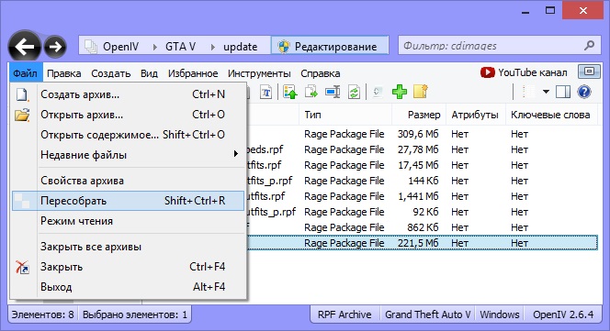Screen dimensions: 610x331
Task: Click the greyed script toolbar icon
Action: click(x=378, y=93)
